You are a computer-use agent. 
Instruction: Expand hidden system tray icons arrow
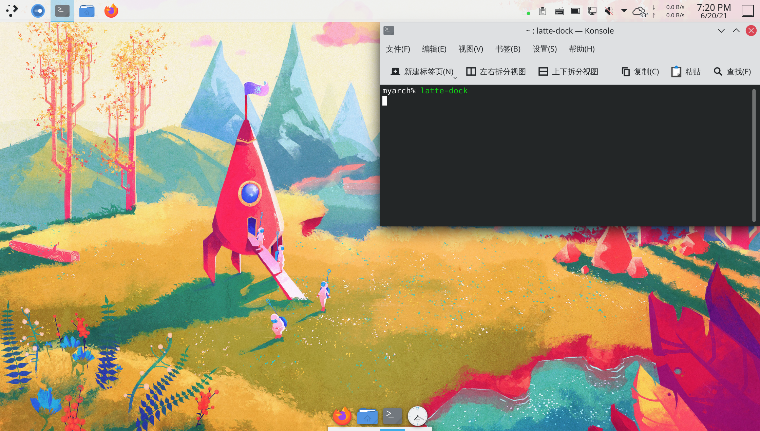pyautogui.click(x=624, y=11)
